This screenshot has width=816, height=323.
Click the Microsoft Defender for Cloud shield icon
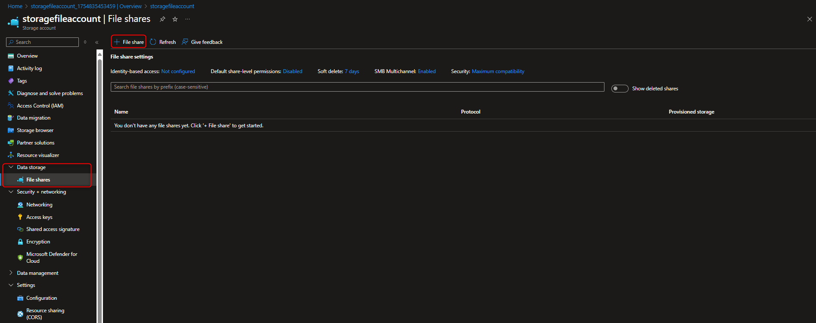[x=20, y=258]
